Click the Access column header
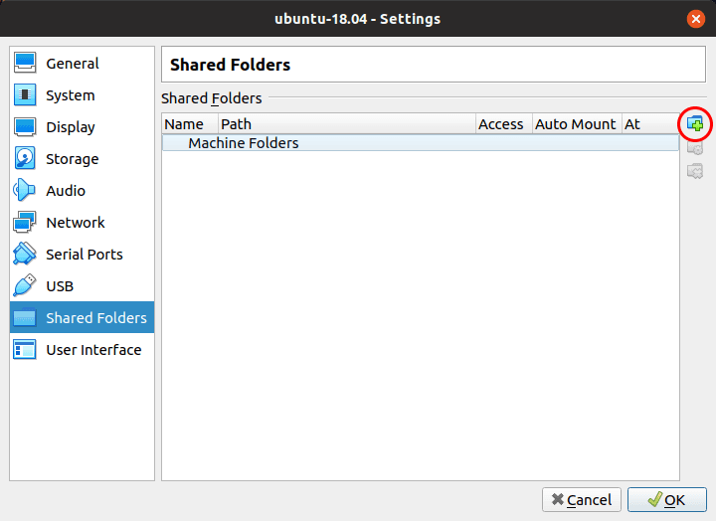This screenshot has height=521, width=716. [x=503, y=123]
